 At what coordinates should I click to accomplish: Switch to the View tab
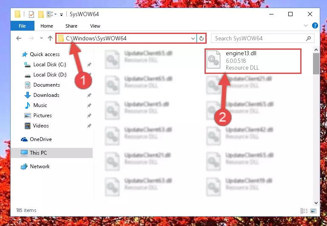click(95, 26)
